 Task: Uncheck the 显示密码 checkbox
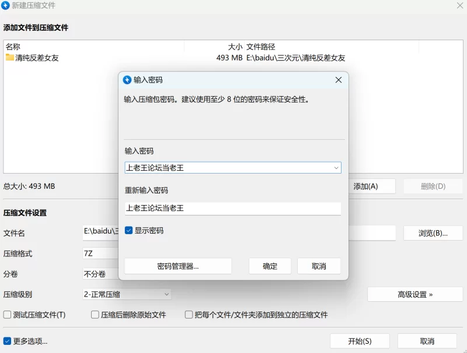tap(128, 231)
